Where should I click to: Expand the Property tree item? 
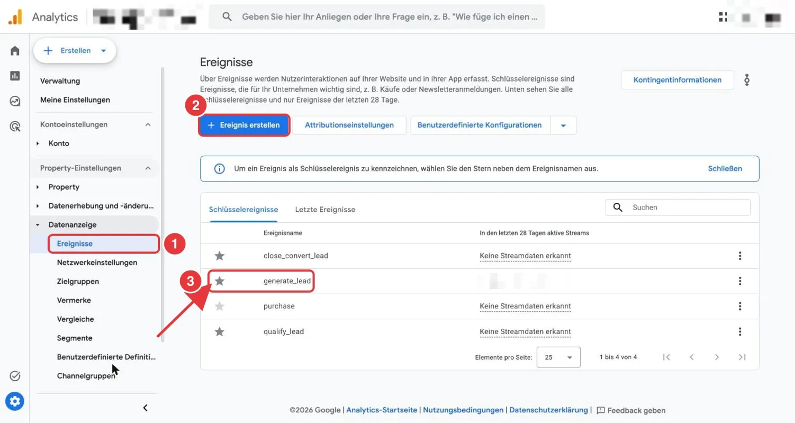38,187
